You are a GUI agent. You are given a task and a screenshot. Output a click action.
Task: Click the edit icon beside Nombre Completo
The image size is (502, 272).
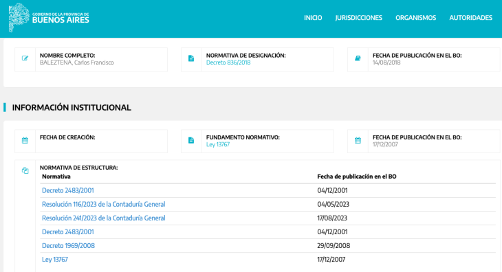pyautogui.click(x=25, y=58)
